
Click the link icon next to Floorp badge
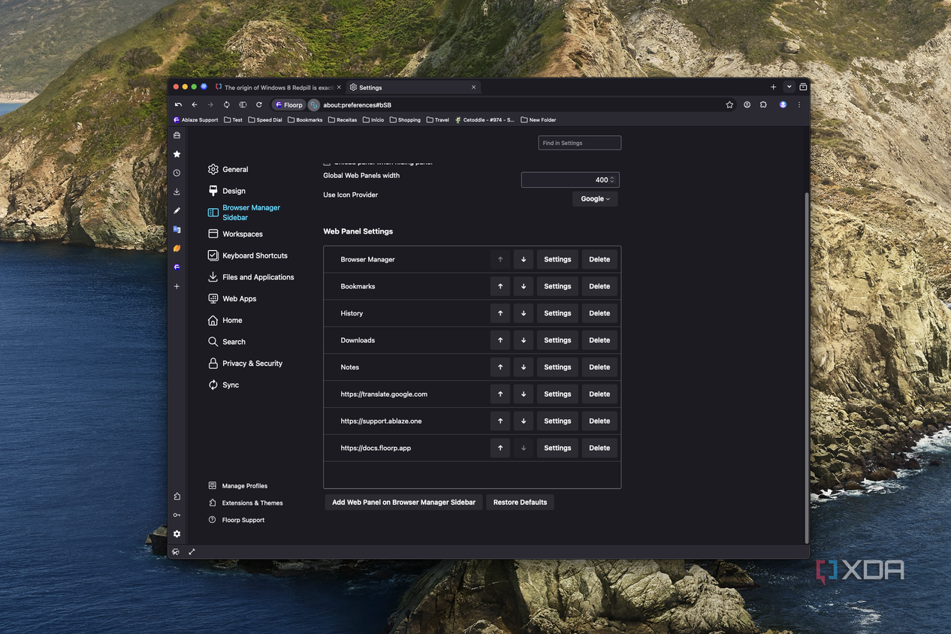click(314, 105)
